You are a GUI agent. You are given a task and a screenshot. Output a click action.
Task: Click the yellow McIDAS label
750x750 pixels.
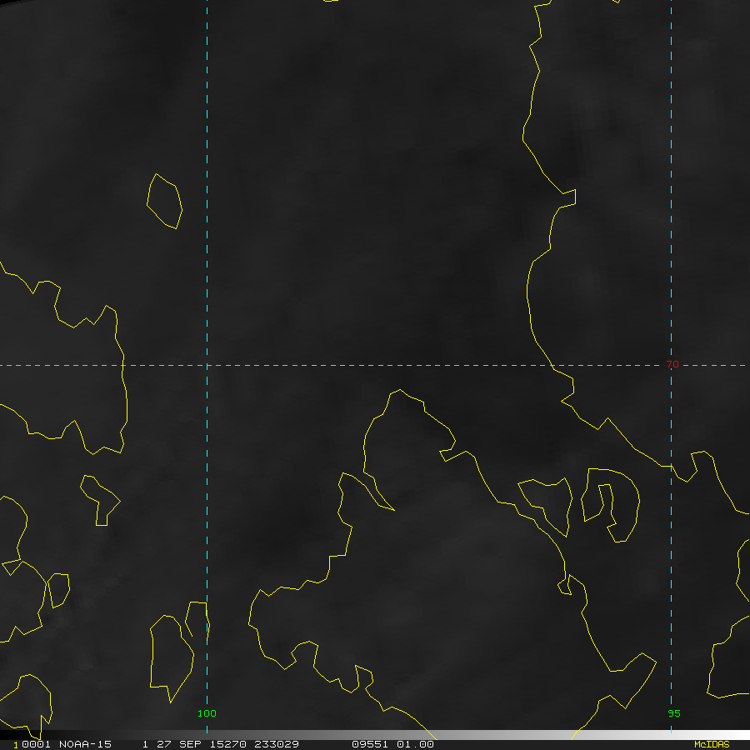click(711, 744)
